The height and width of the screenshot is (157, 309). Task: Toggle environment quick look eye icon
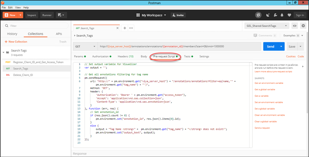[x=295, y=26]
